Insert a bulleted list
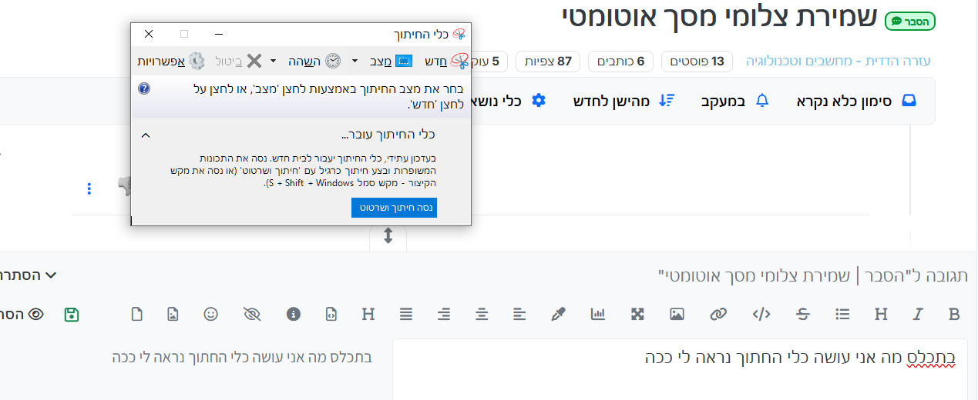Screen dimensions: 978x400 click(842, 314)
